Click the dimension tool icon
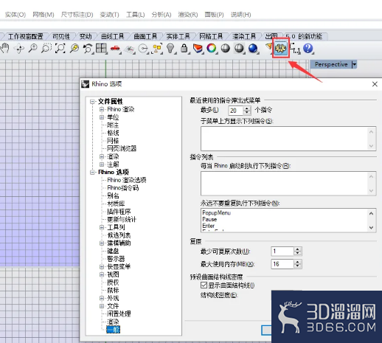 coord(295,48)
